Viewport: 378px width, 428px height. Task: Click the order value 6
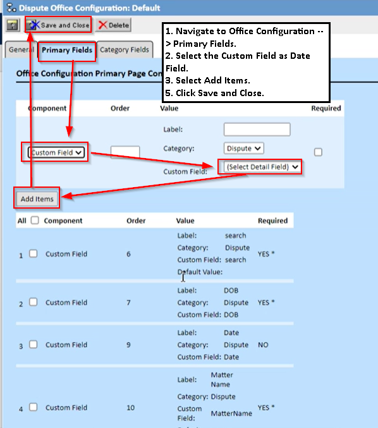click(128, 254)
